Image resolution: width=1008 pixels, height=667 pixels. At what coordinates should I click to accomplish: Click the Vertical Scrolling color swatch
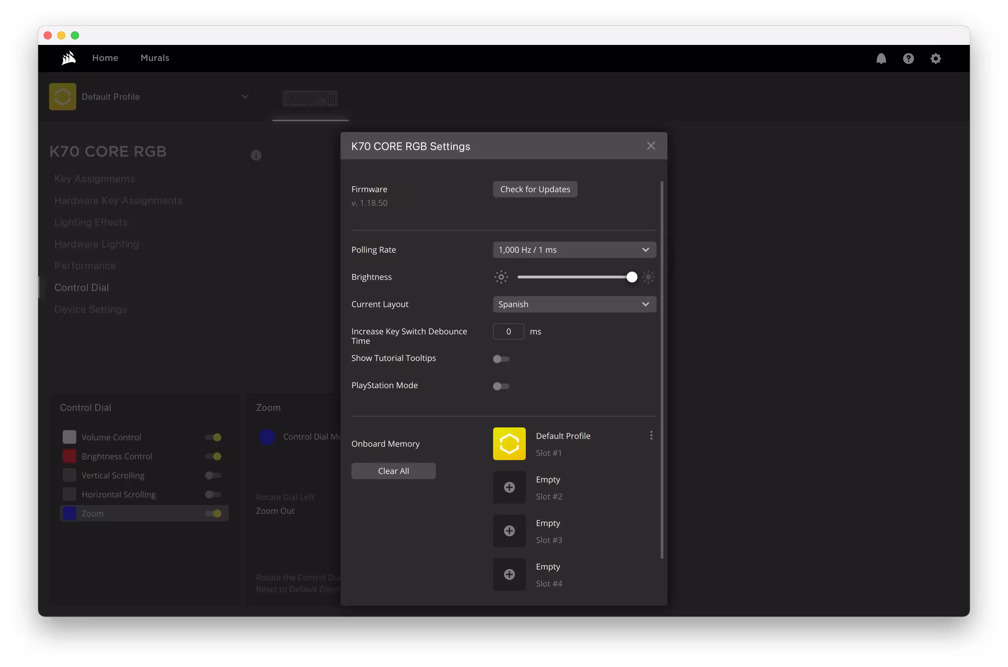point(69,475)
